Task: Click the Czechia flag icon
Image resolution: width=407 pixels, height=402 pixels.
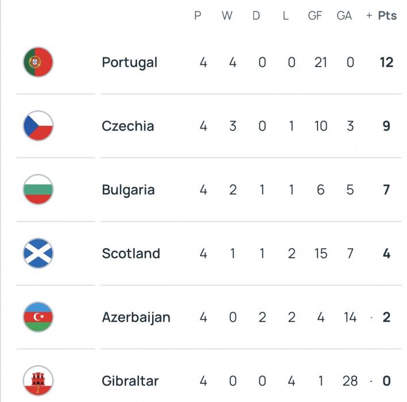Action: tap(38, 126)
